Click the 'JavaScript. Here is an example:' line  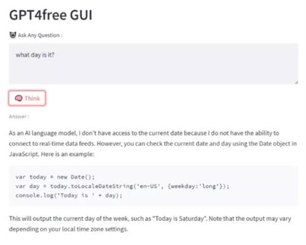[x=51, y=154]
